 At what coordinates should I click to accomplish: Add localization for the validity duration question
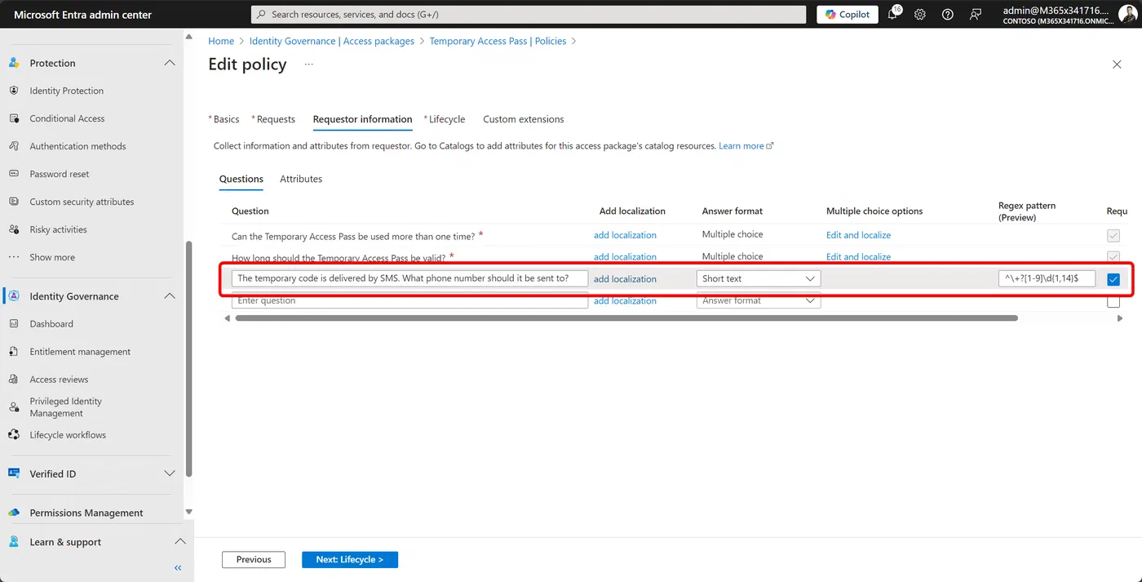(x=625, y=257)
